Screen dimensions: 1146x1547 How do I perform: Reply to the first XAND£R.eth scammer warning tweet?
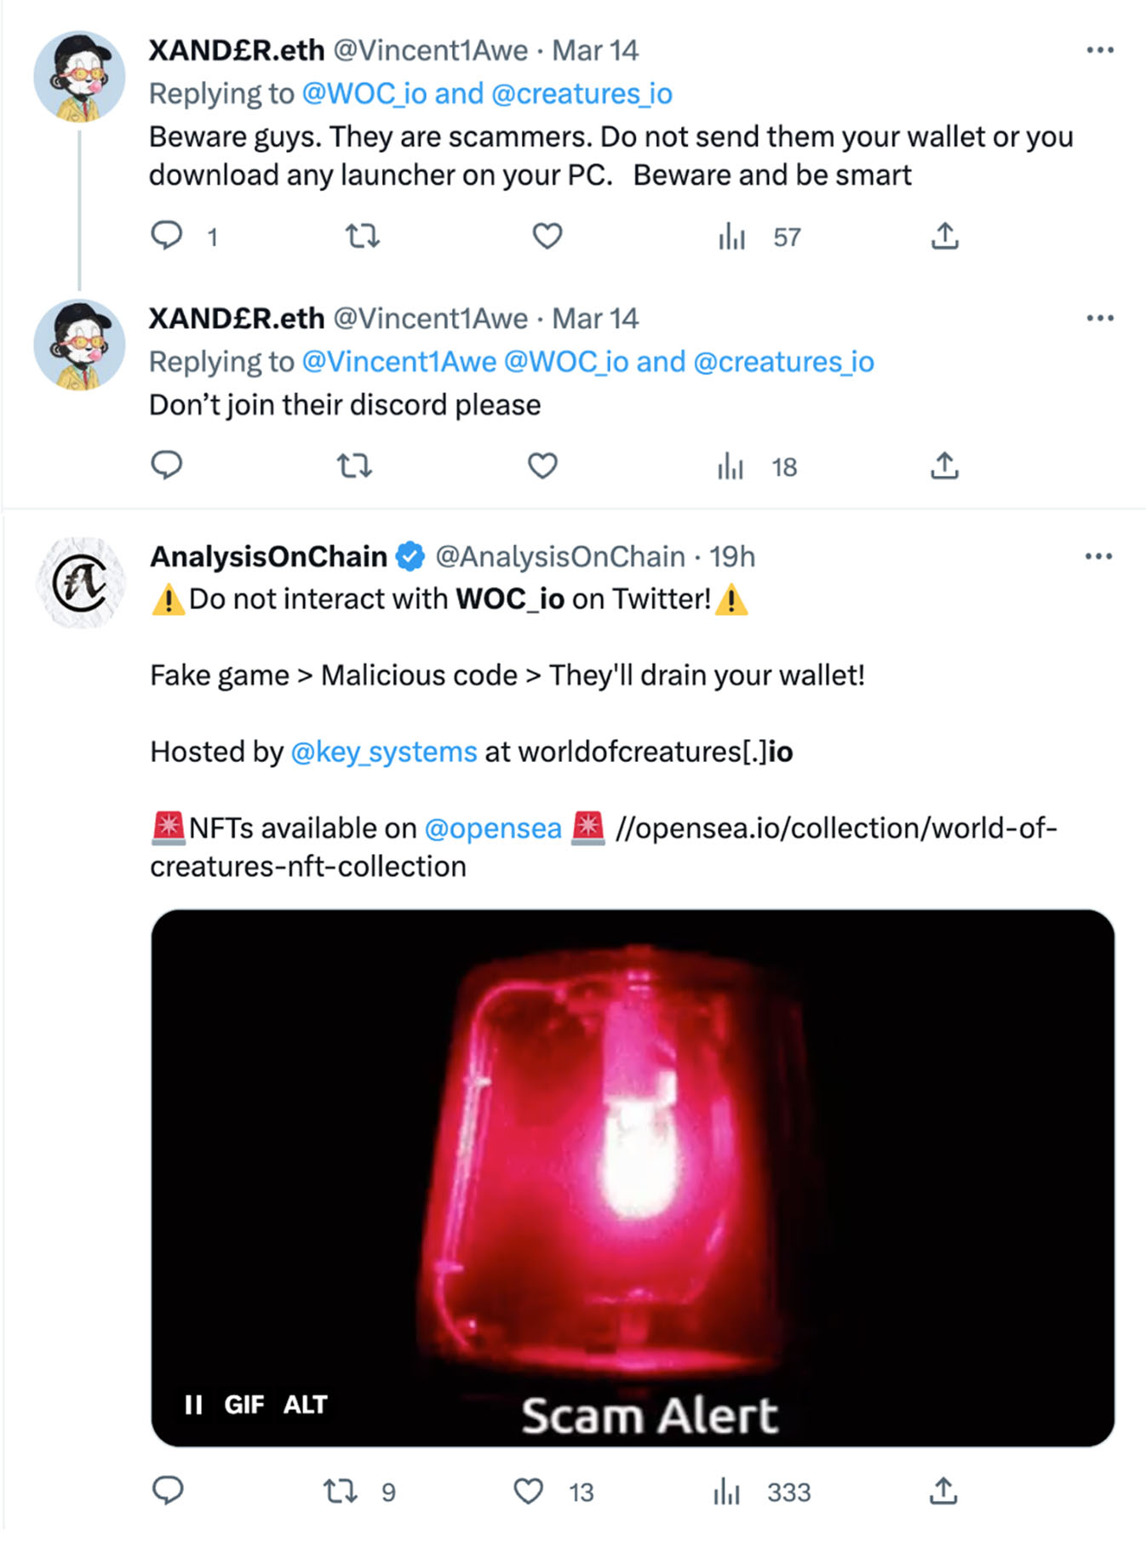pyautogui.click(x=167, y=235)
